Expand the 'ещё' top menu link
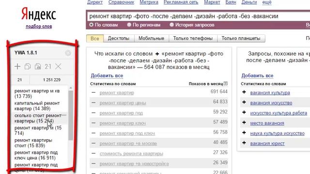The height and width of the screenshot is (174, 310). pos(267,2)
